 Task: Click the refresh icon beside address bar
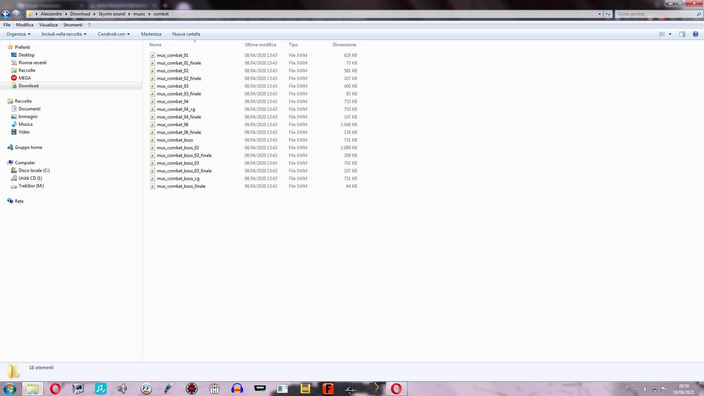tap(608, 14)
